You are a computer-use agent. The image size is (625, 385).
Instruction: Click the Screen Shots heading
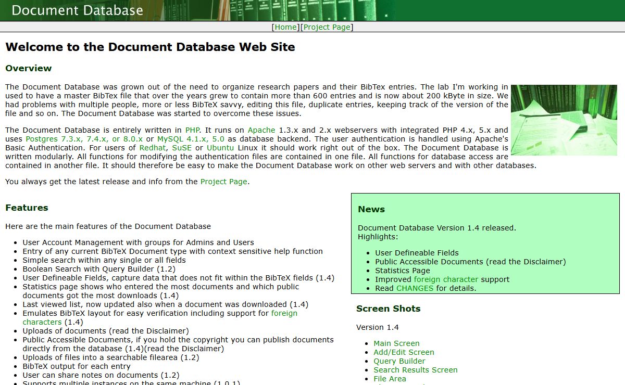tap(388, 309)
